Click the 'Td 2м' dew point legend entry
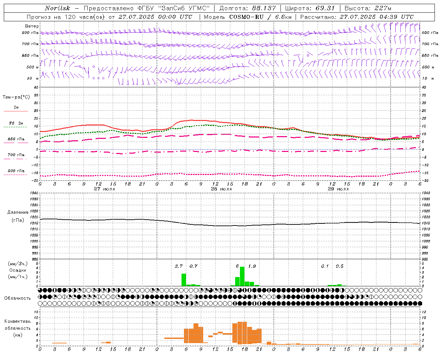 [x=16, y=123]
